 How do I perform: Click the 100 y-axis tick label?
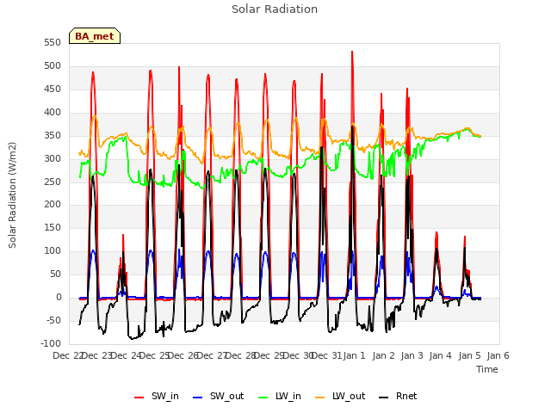point(53,250)
